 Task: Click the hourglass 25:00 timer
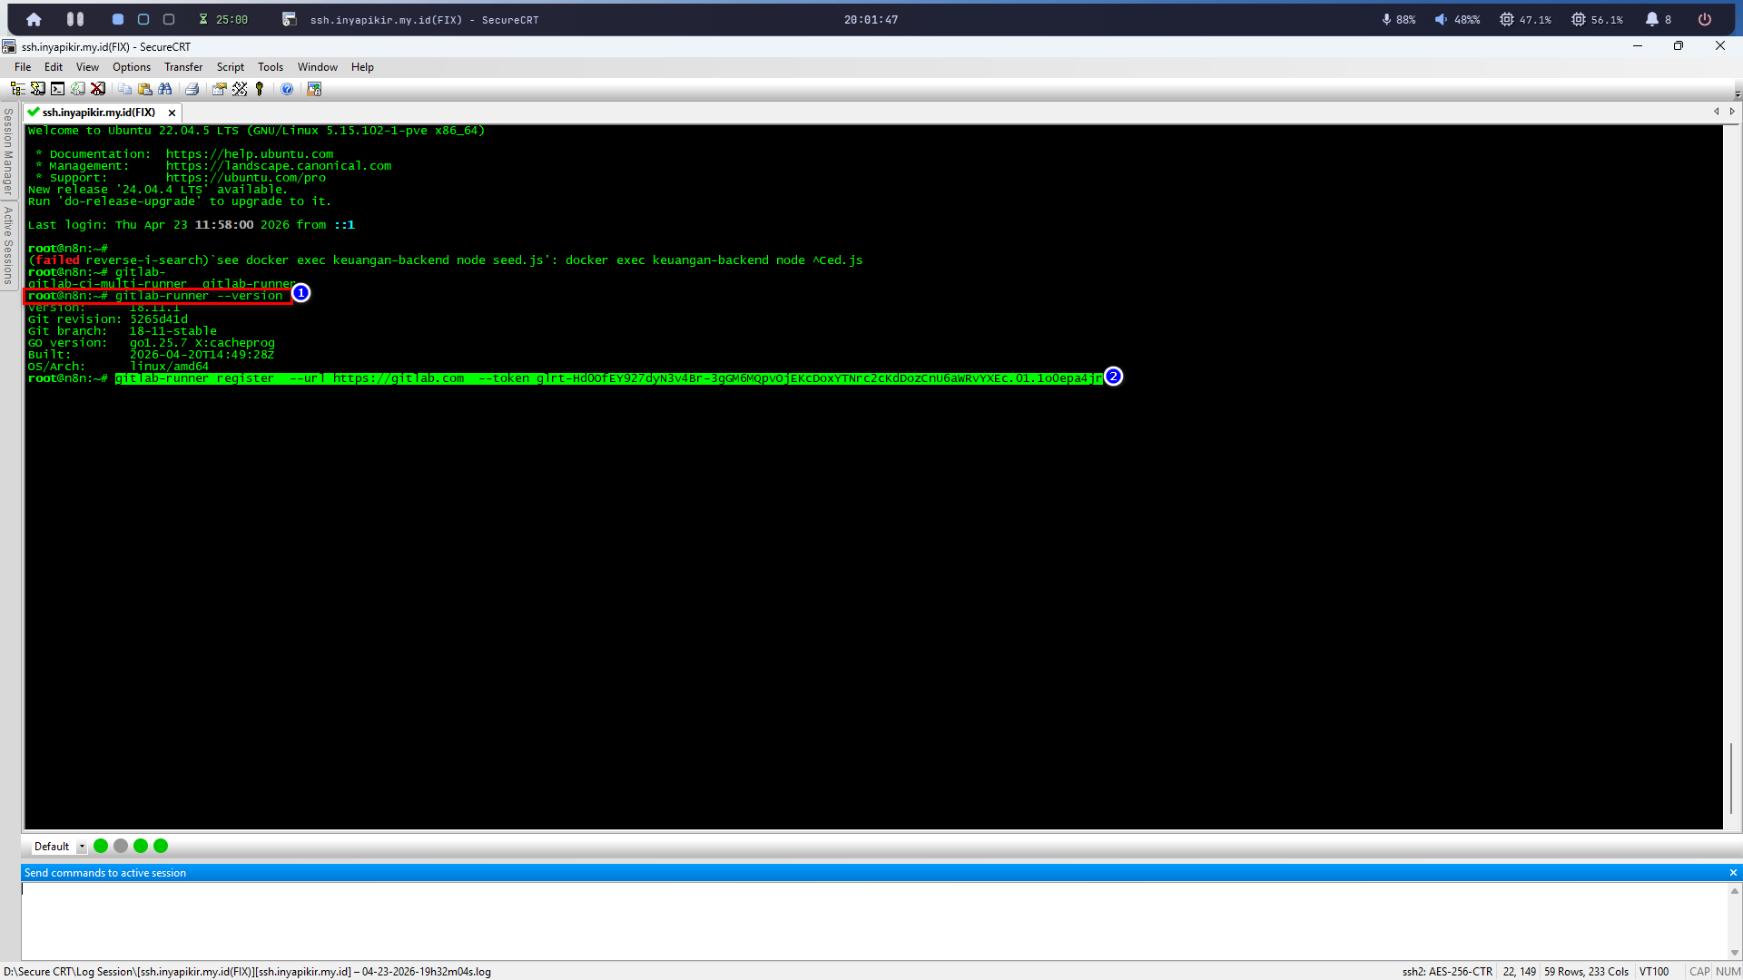coord(223,19)
